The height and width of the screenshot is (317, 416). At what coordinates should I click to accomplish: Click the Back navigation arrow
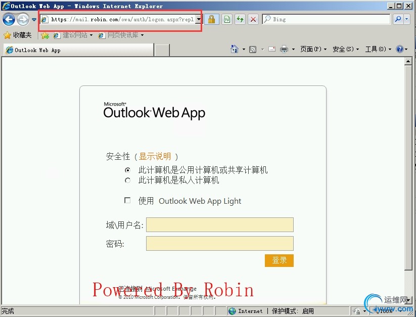tap(9, 20)
